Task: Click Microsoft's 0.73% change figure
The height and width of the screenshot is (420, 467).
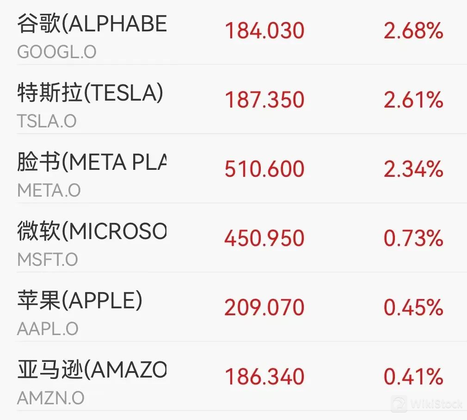Action: coord(413,239)
